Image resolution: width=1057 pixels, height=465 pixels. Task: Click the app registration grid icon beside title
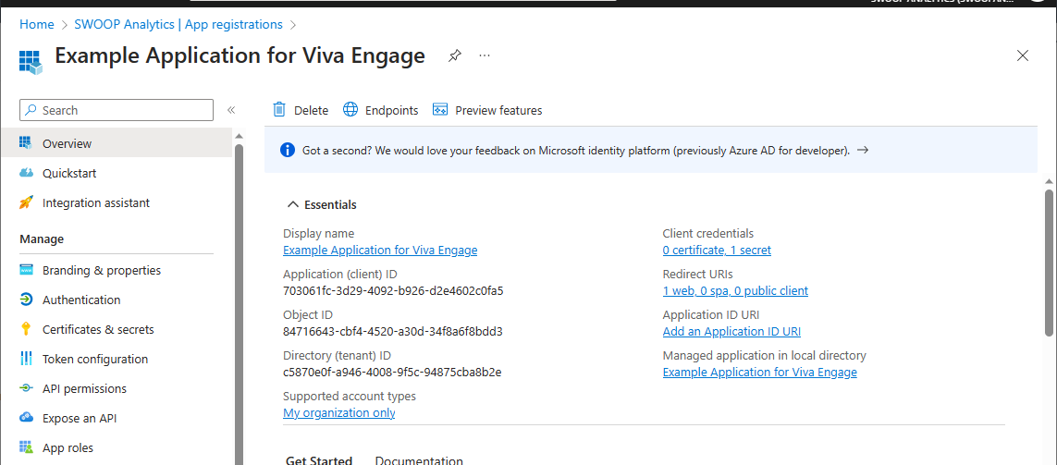coord(31,61)
